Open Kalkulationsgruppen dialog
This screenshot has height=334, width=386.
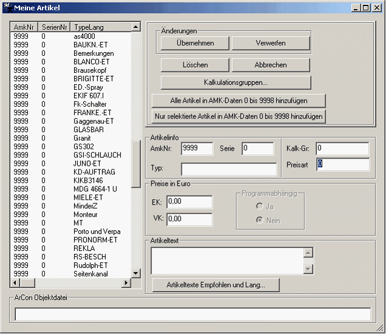pyautogui.click(x=236, y=82)
